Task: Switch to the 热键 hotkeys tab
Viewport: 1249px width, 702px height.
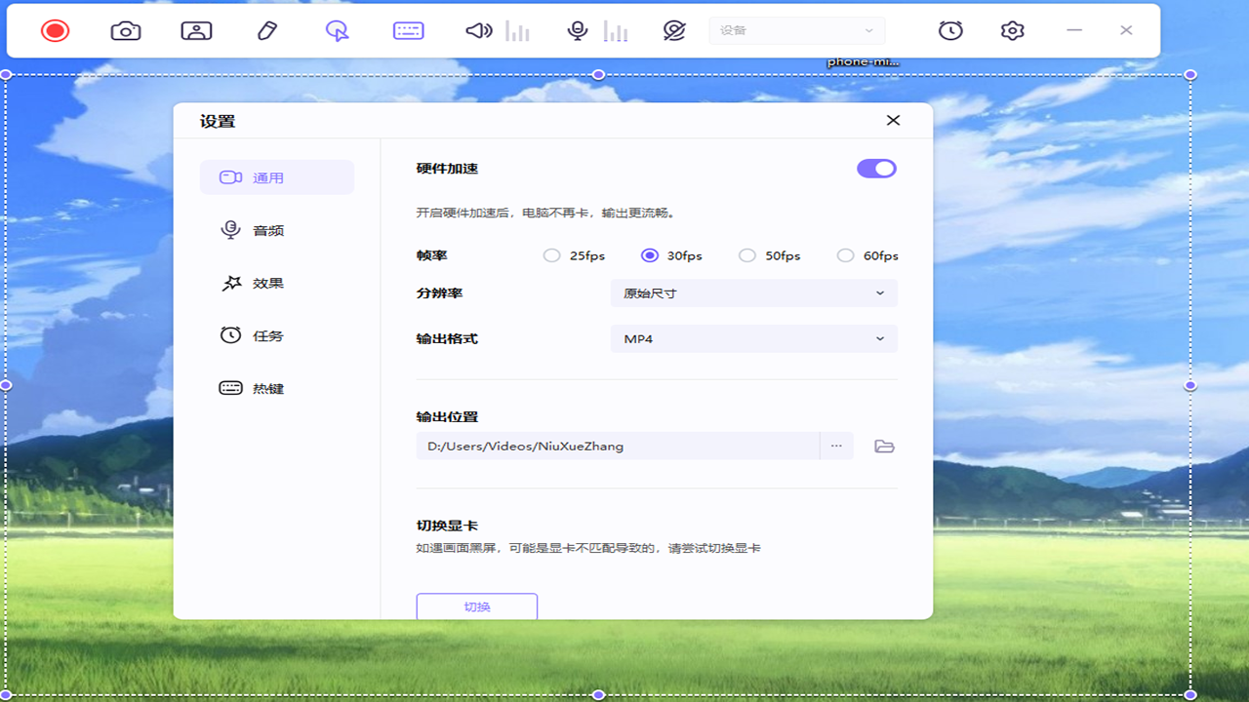Action: tap(277, 387)
